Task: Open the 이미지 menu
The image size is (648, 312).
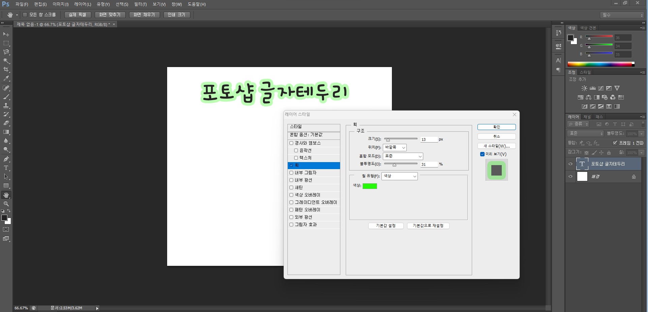Action: [61, 4]
